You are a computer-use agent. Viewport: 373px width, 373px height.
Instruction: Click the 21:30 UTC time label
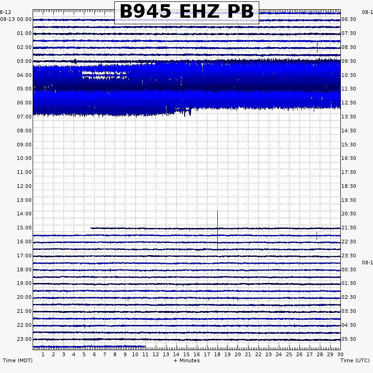point(349,228)
